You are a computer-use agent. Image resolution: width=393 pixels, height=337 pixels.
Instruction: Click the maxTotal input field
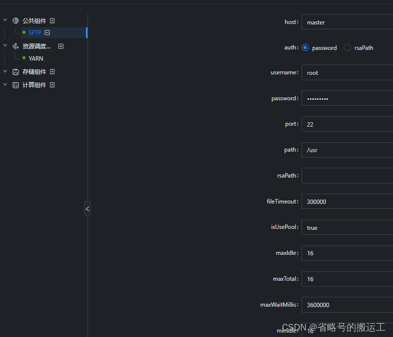[347, 279]
